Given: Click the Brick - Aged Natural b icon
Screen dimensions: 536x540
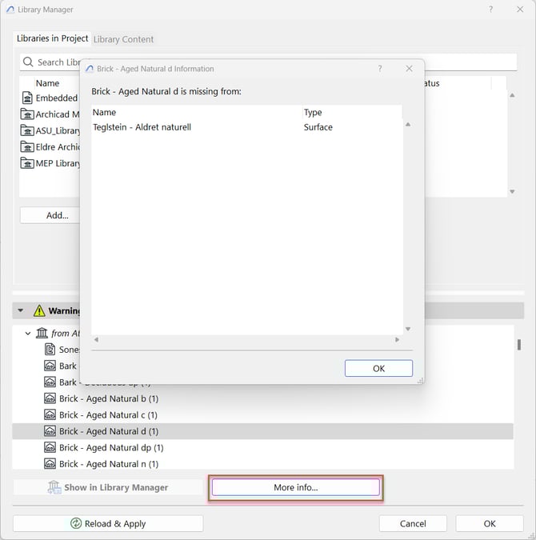Looking at the screenshot, I should 50,398.
